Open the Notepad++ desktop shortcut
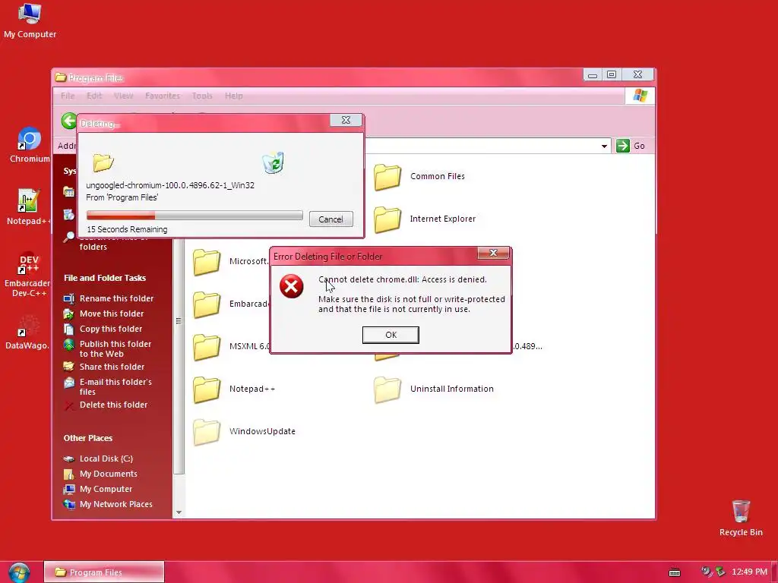 point(28,207)
